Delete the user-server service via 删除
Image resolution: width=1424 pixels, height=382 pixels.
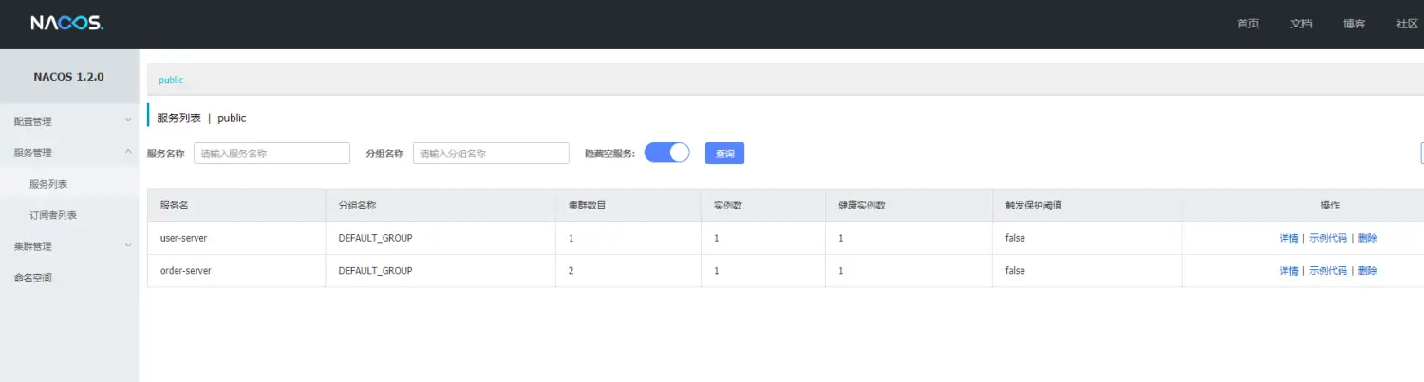1367,238
